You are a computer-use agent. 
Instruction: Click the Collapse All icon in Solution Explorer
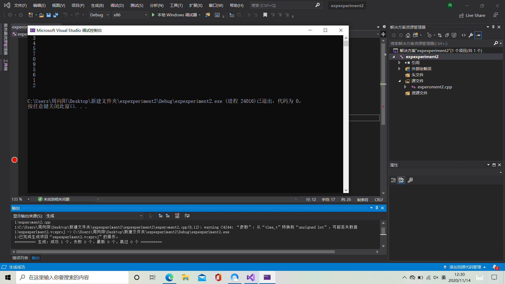pyautogui.click(x=447, y=35)
